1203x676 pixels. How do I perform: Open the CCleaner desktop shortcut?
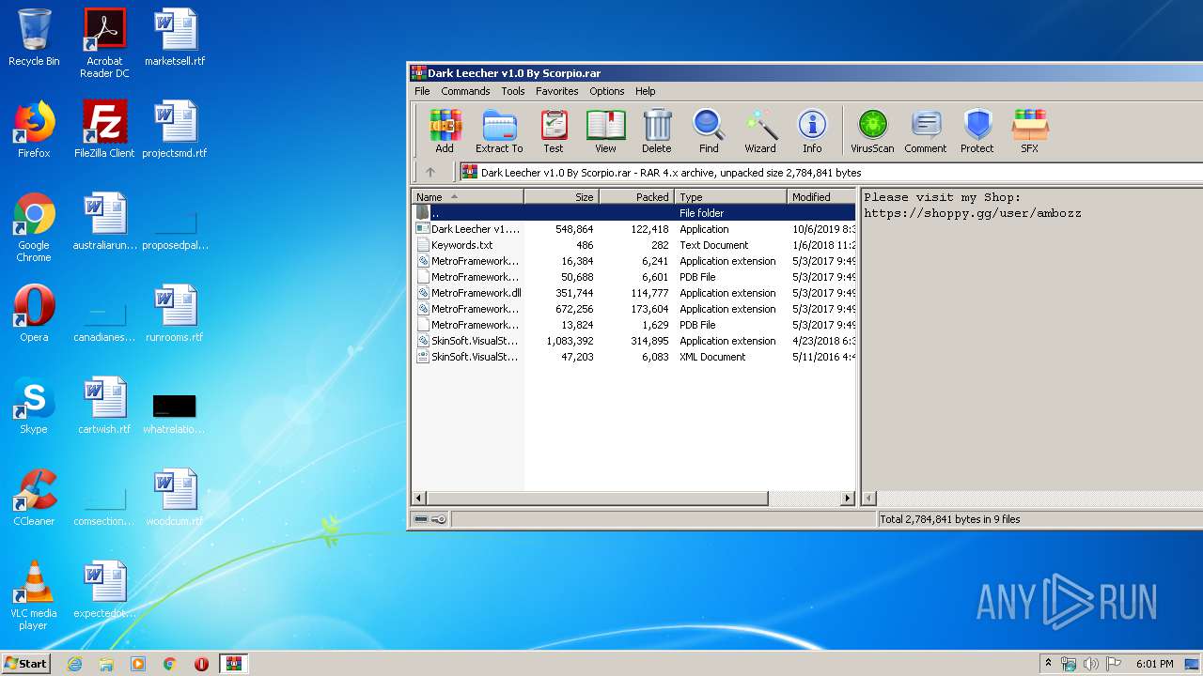34,498
